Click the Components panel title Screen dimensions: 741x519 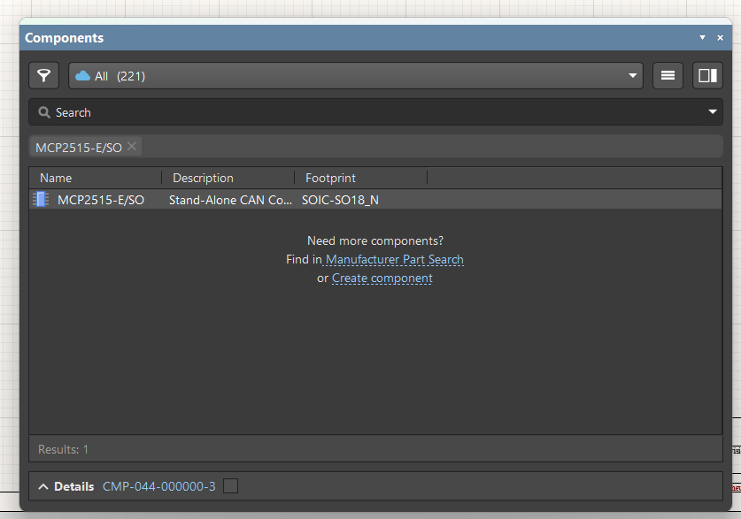(65, 38)
